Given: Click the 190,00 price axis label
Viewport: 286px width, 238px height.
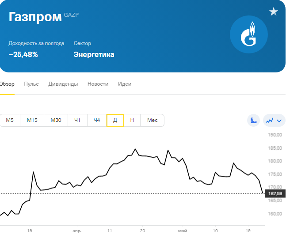Looking at the screenshot, I should tap(275, 135).
